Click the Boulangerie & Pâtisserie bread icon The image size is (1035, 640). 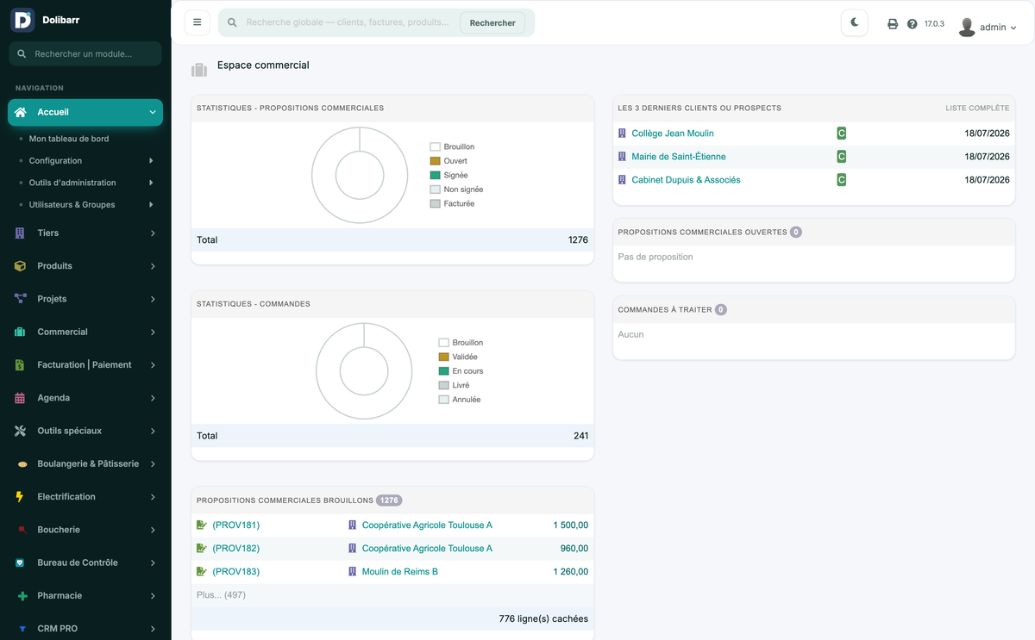(22, 464)
